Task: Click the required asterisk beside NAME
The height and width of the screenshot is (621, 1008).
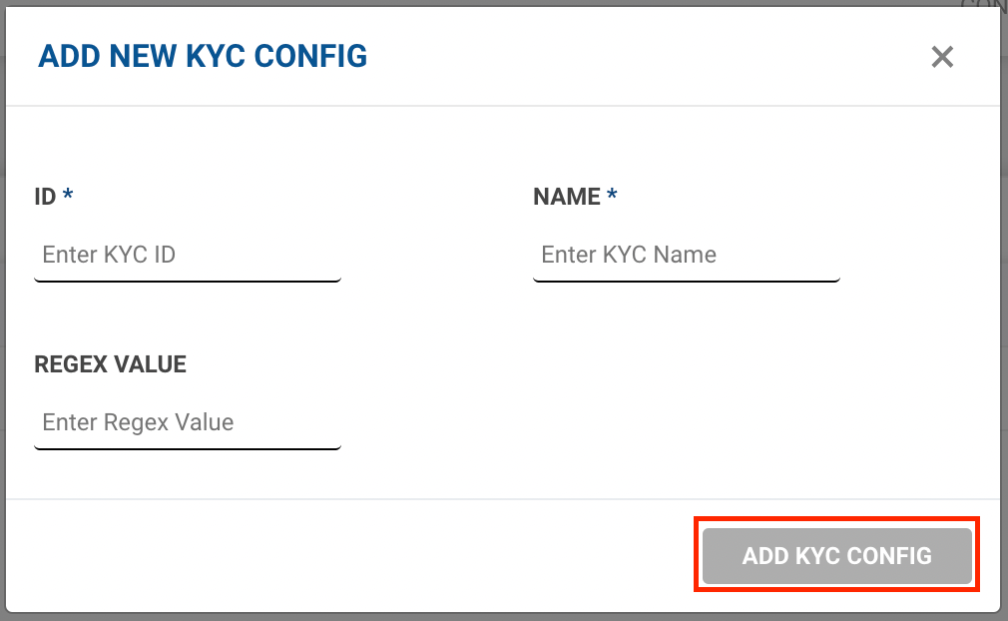Action: pos(612,196)
